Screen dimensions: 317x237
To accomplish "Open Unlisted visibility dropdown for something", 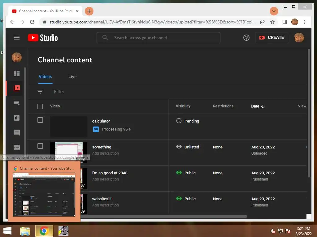I will pyautogui.click(x=192, y=147).
